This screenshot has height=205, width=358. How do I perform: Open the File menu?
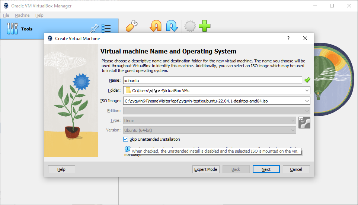pos(6,15)
